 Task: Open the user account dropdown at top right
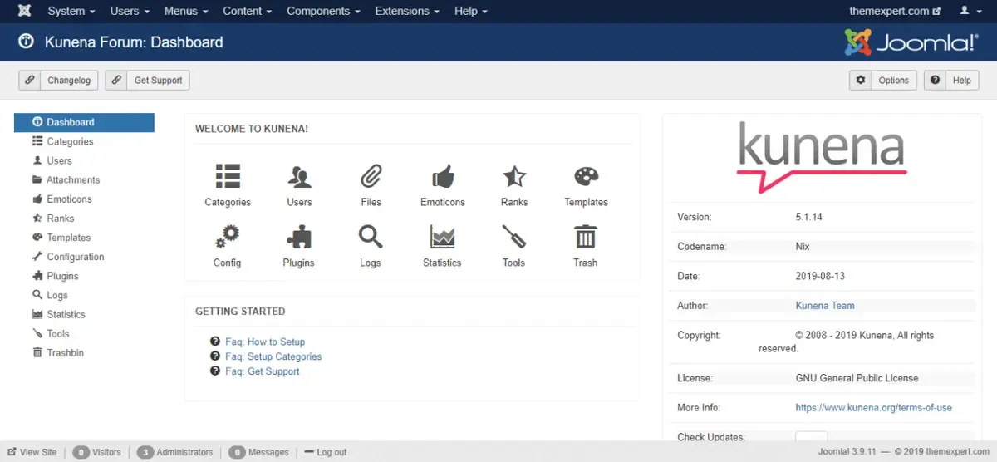[969, 11]
